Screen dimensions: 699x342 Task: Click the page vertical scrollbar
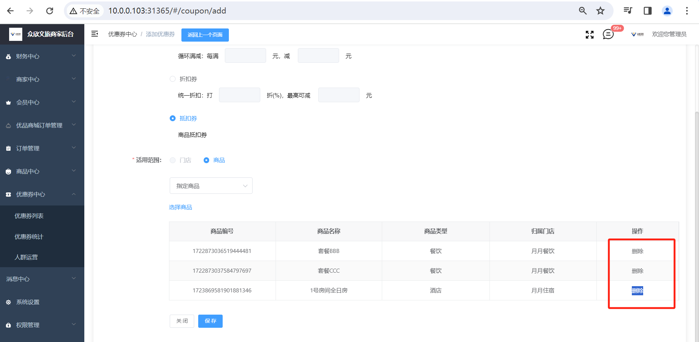pyautogui.click(x=696, y=226)
